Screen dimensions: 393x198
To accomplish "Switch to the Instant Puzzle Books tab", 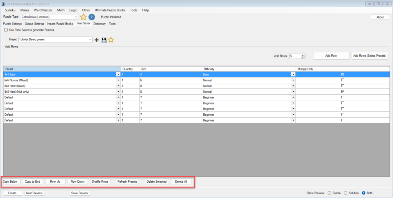I will click(60, 24).
